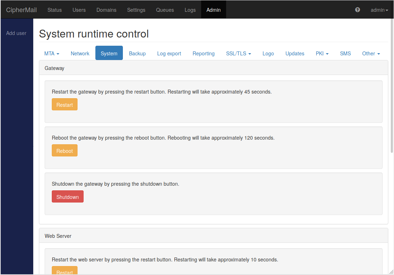Click the Add user sidebar link
This screenshot has width=394, height=275.
(16, 33)
